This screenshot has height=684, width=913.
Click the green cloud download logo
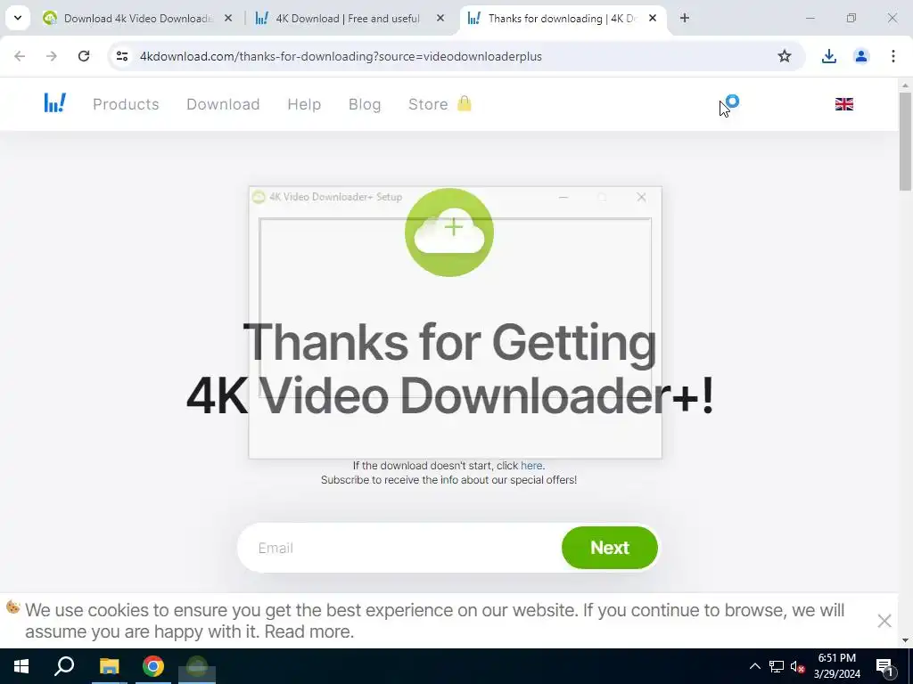449,232
